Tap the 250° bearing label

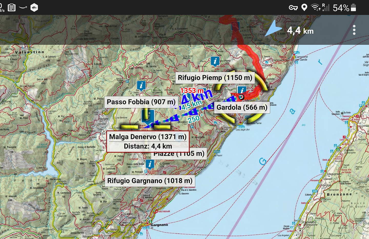[x=196, y=119]
